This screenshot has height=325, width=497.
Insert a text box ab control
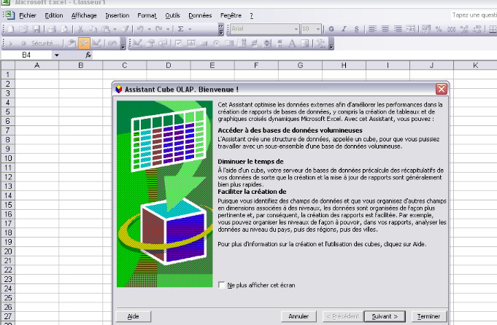(x=191, y=43)
